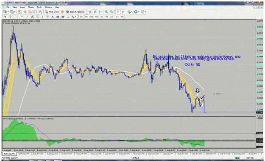The height and width of the screenshot is (161, 265).
Task: Select the Text tool (A)
Action: coord(42,17)
